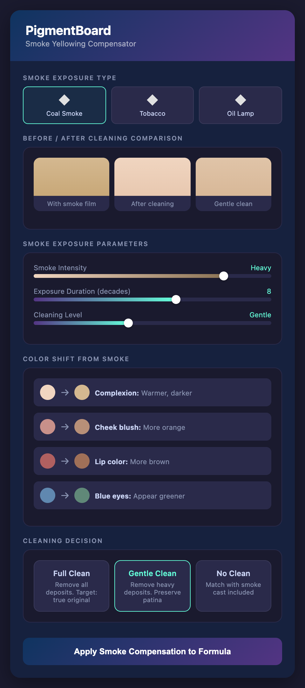Click the smoke-shifted green eye color swatch
Image resolution: width=305 pixels, height=688 pixels.
click(x=82, y=496)
